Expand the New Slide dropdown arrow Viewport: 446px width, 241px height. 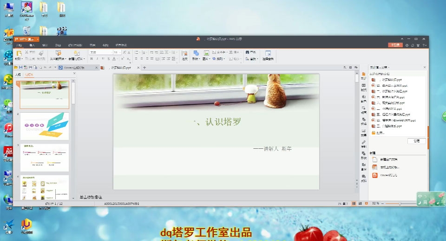84,59
